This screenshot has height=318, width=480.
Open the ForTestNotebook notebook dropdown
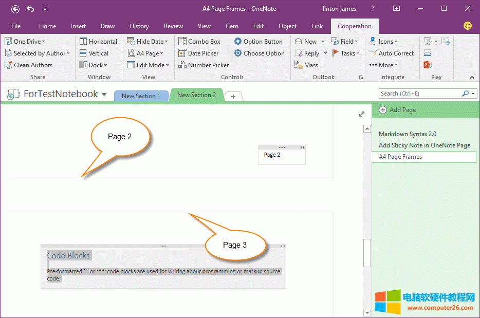coord(104,95)
